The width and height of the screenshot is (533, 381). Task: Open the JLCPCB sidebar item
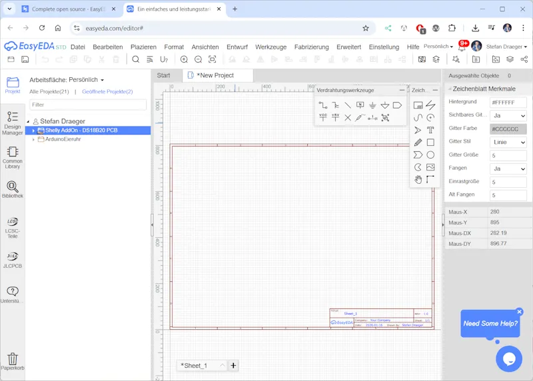(x=13, y=259)
